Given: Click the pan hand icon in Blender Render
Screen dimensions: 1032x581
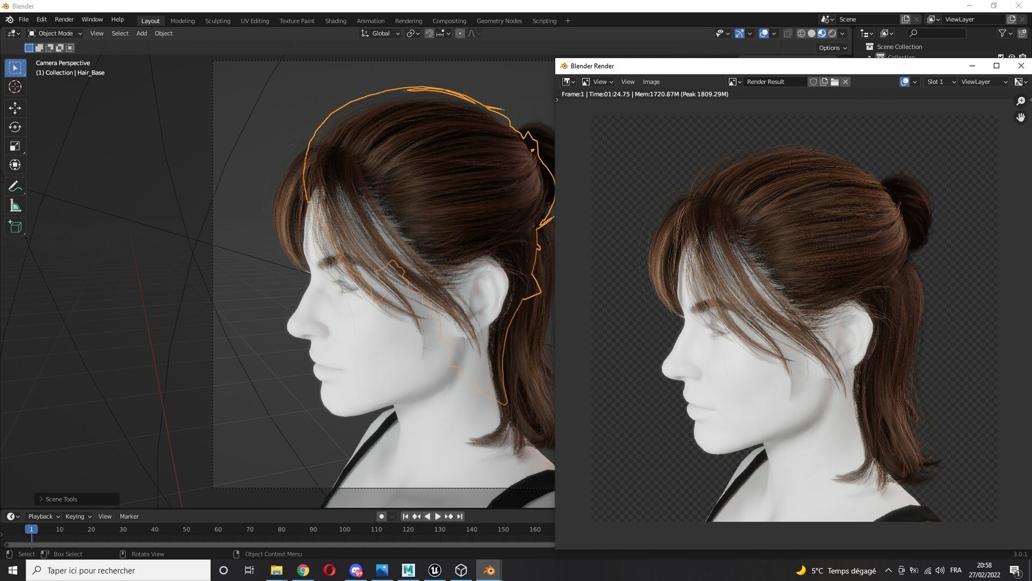Looking at the screenshot, I should (1021, 117).
